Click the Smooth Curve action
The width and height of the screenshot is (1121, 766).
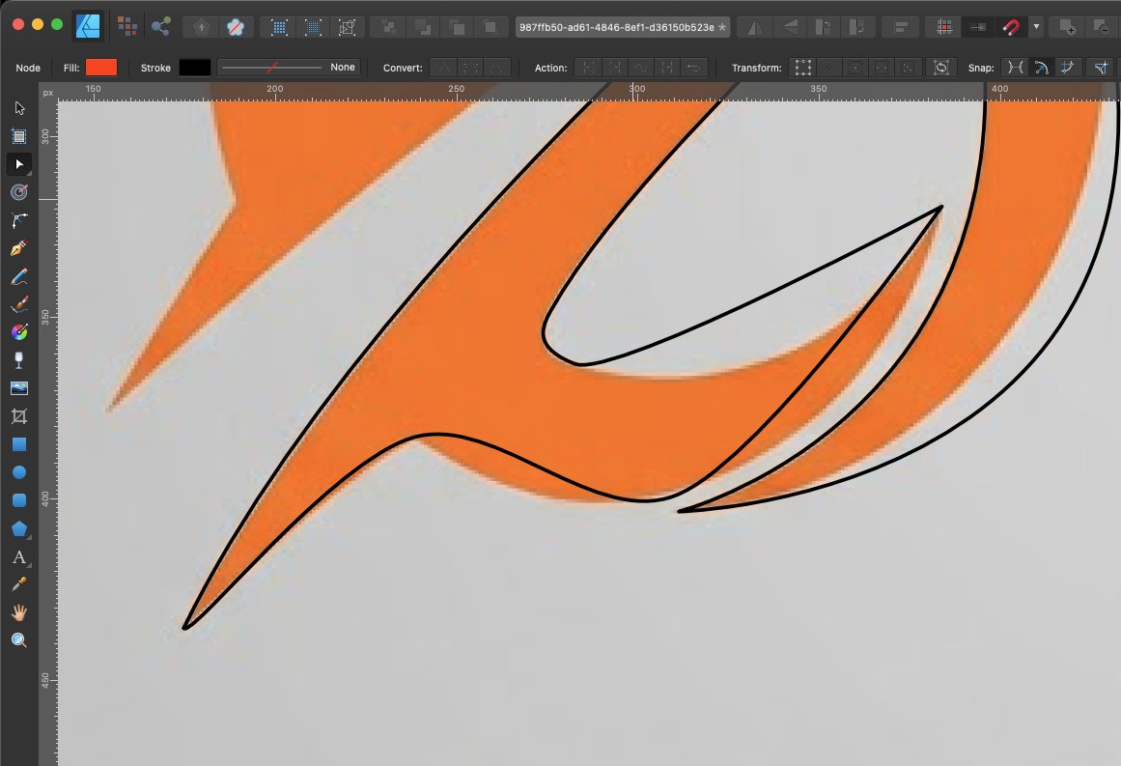coord(641,68)
